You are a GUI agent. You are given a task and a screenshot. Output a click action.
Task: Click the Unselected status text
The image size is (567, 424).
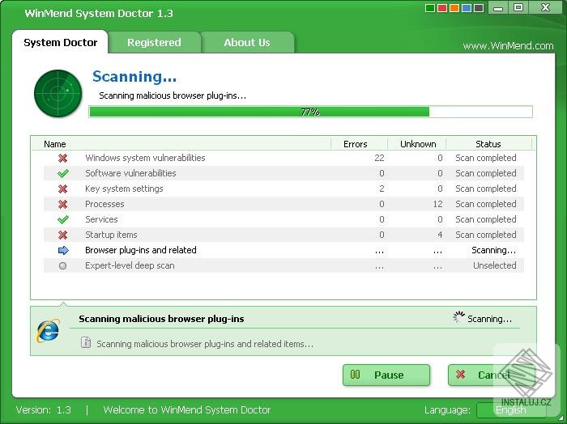[495, 265]
